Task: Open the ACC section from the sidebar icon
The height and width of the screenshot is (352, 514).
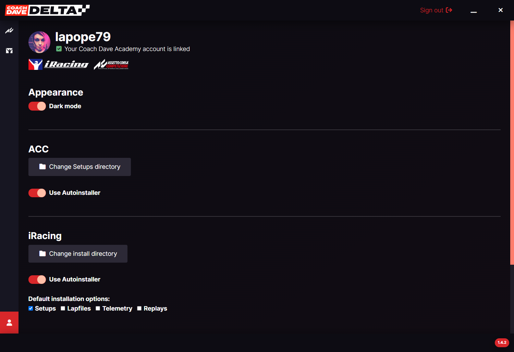Action: (9, 30)
